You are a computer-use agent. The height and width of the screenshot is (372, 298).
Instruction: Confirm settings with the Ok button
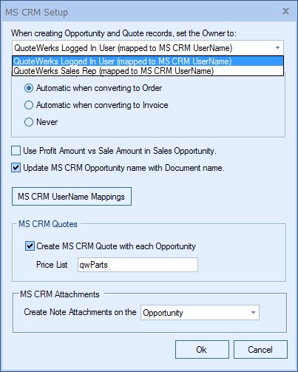(202, 350)
